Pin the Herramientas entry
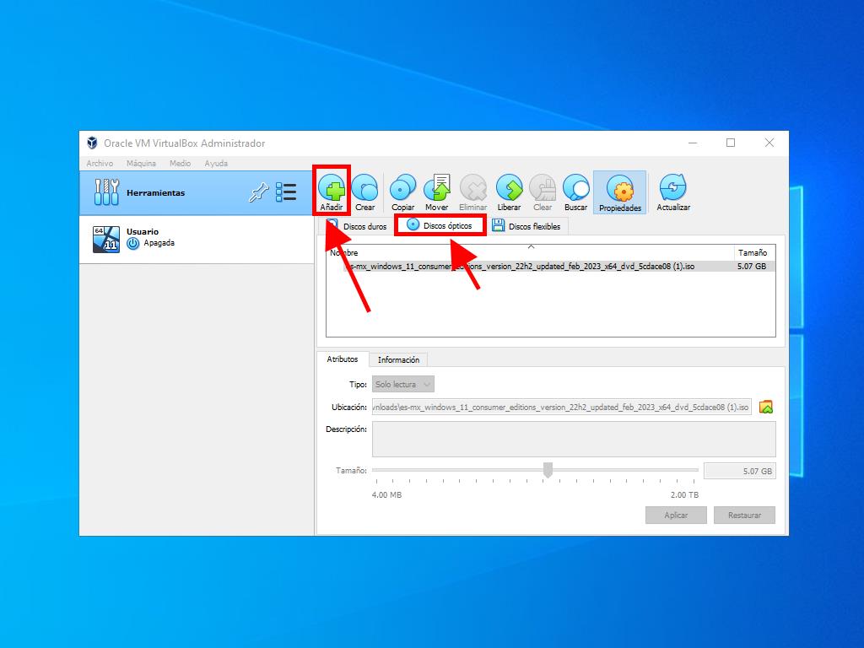 pos(258,193)
